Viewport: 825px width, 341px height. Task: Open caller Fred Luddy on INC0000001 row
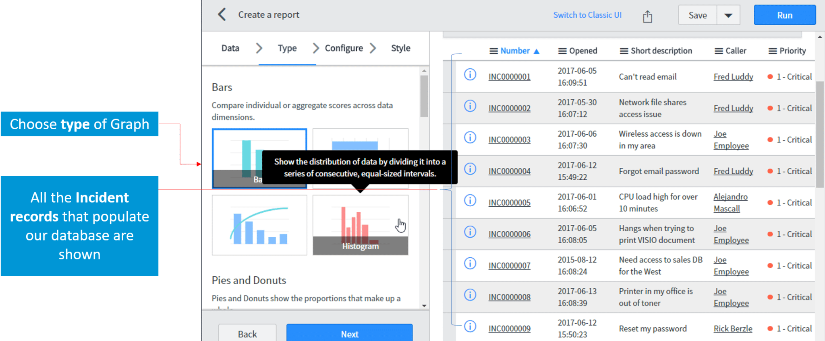733,77
